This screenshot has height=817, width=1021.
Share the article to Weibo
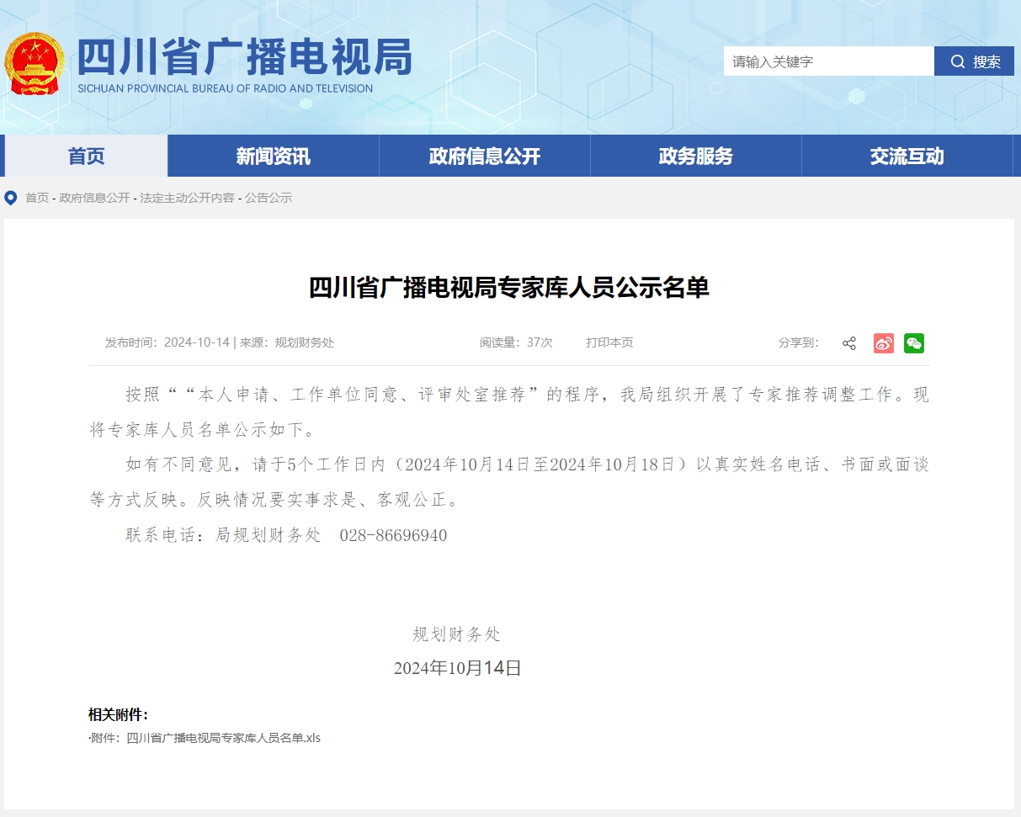(883, 343)
